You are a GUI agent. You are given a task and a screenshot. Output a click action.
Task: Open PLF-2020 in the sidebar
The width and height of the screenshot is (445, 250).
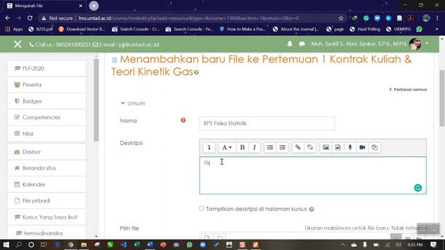point(47,68)
